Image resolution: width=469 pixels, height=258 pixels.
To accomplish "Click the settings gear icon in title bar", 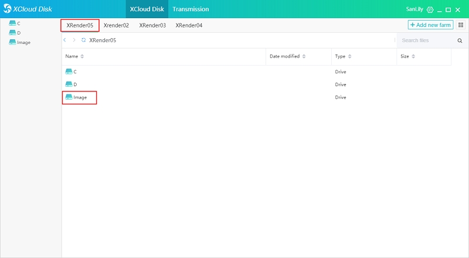I will click(430, 10).
